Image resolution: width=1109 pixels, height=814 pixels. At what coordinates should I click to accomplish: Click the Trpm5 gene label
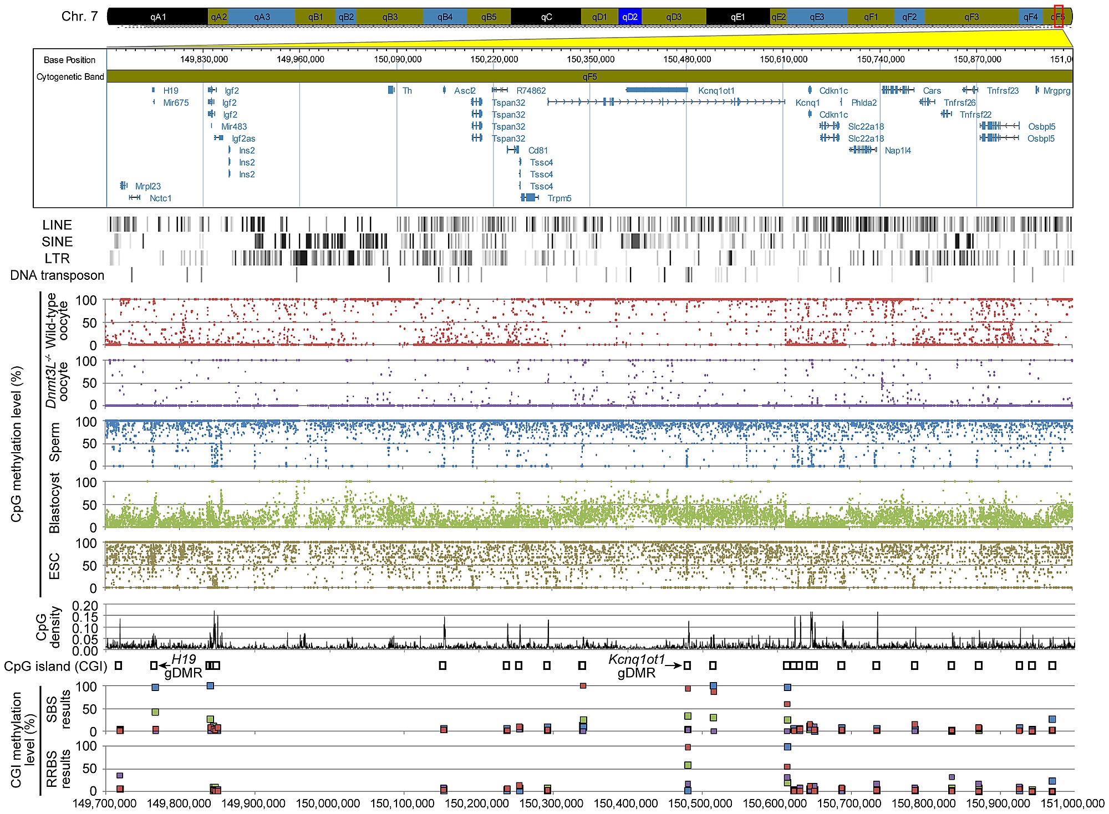point(559,198)
